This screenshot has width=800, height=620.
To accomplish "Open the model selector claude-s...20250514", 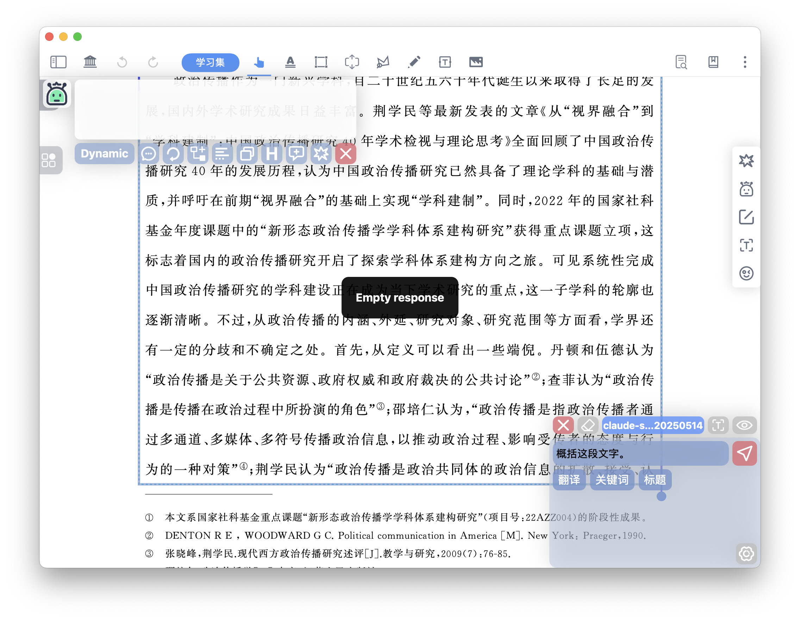I will coord(652,426).
